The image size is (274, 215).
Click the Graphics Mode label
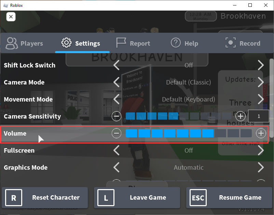[26, 167]
